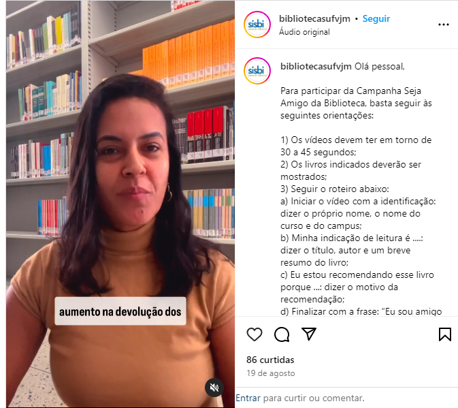Screen dimensions: 458x408
Task: Select the sisbi avatar beside the caption
Action: (257, 71)
